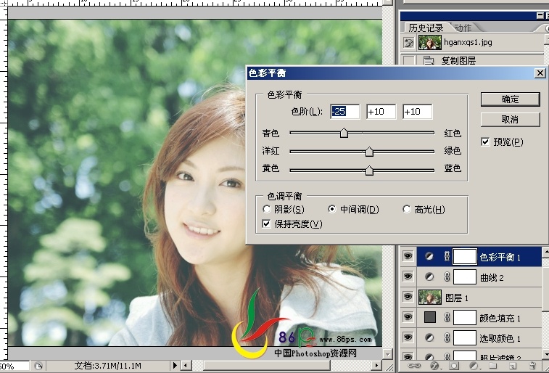
Task: Click the canvas horizontal scroll right arrow
Action: click(x=376, y=366)
